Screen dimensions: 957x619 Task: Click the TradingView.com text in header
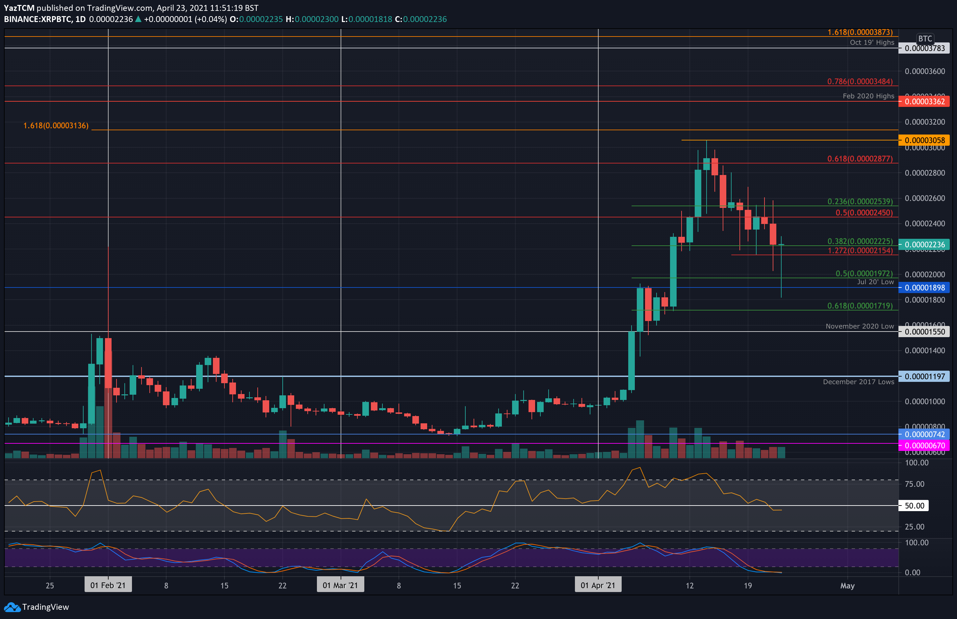tap(119, 8)
